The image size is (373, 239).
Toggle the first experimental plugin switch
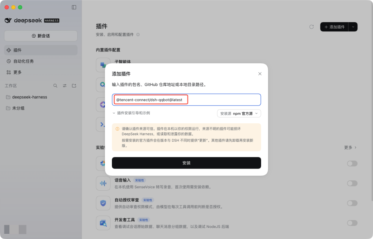tap(352, 163)
